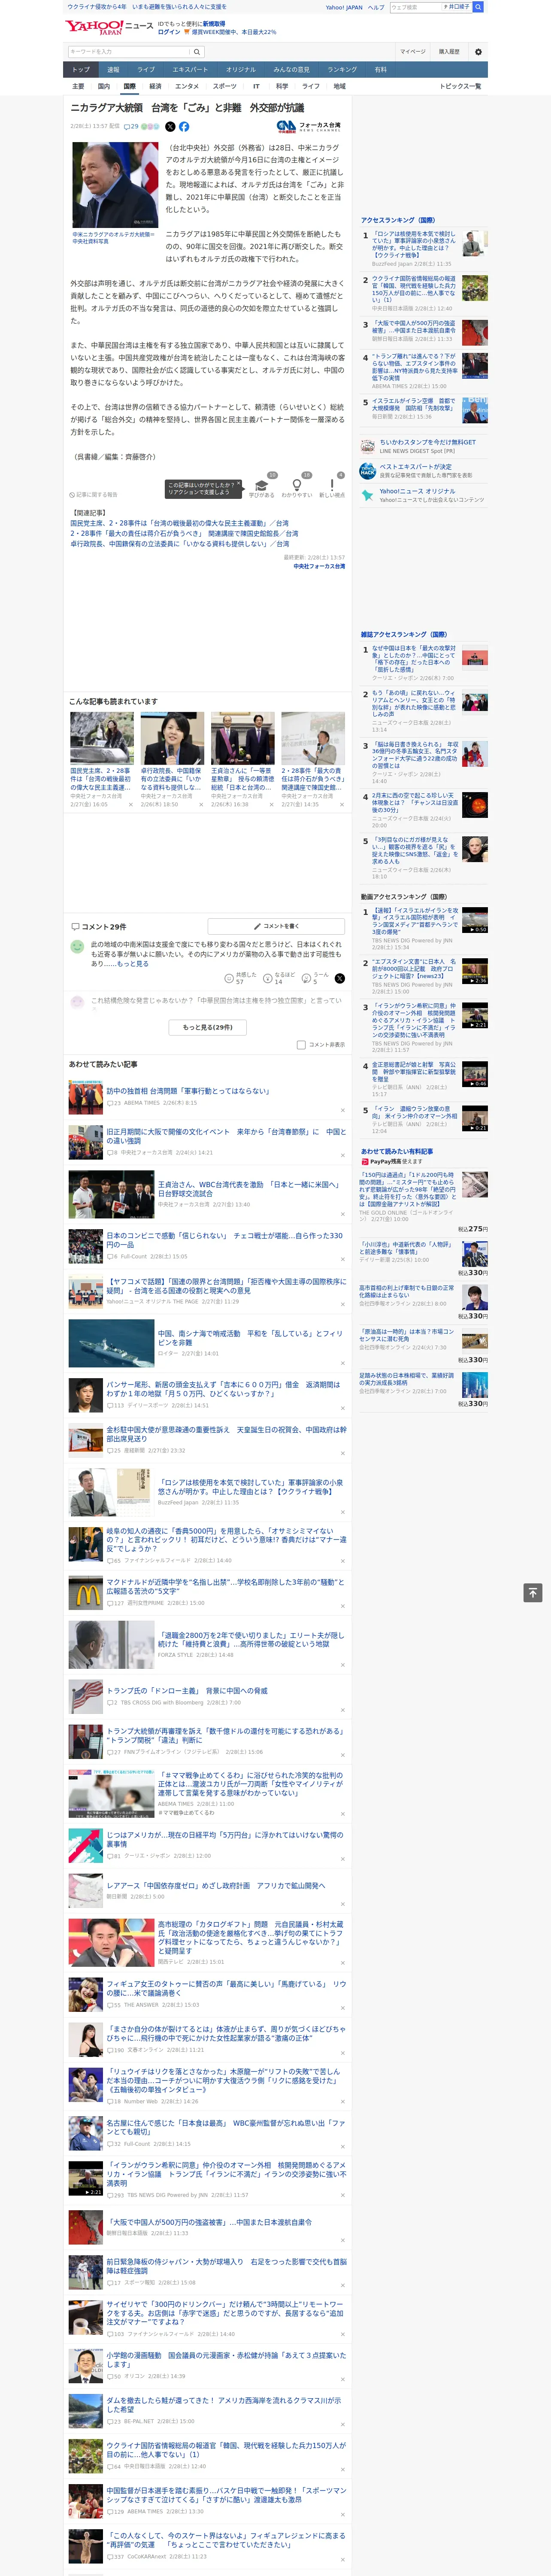Open related link 卓行政院長、中国籍保有
The image size is (551, 2576).
click(179, 544)
